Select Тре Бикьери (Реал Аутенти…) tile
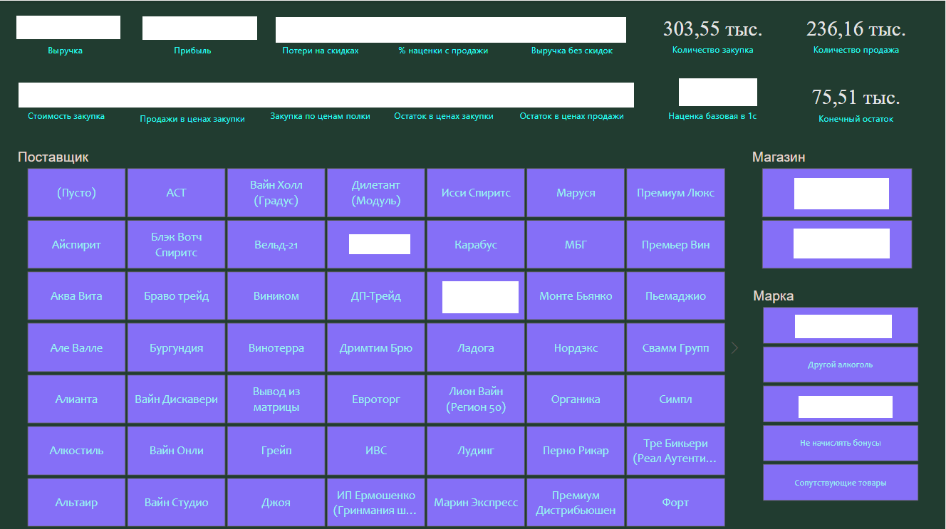The image size is (946, 529). coord(675,451)
